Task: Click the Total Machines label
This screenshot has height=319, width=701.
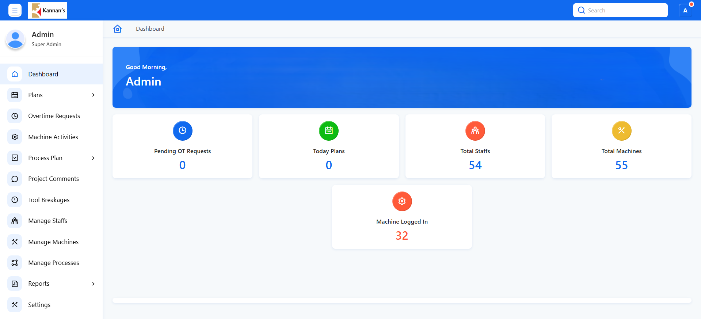Action: tap(622, 151)
